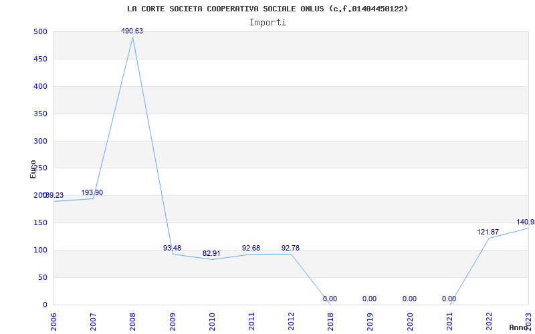Click the 300 y-axis tick label

(x=40, y=141)
